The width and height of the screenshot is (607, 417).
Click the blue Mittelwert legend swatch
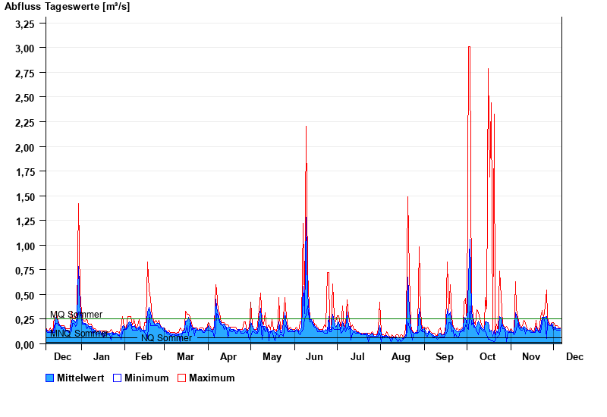[x=50, y=378]
